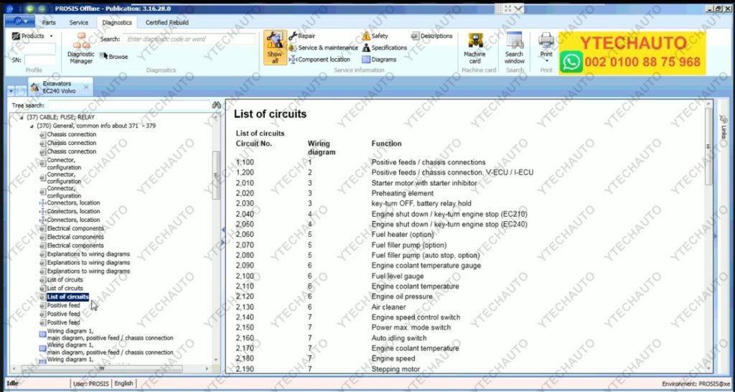Image resolution: width=735 pixels, height=392 pixels.
Task: Click the binoculars tree search icon
Action: [x=215, y=106]
